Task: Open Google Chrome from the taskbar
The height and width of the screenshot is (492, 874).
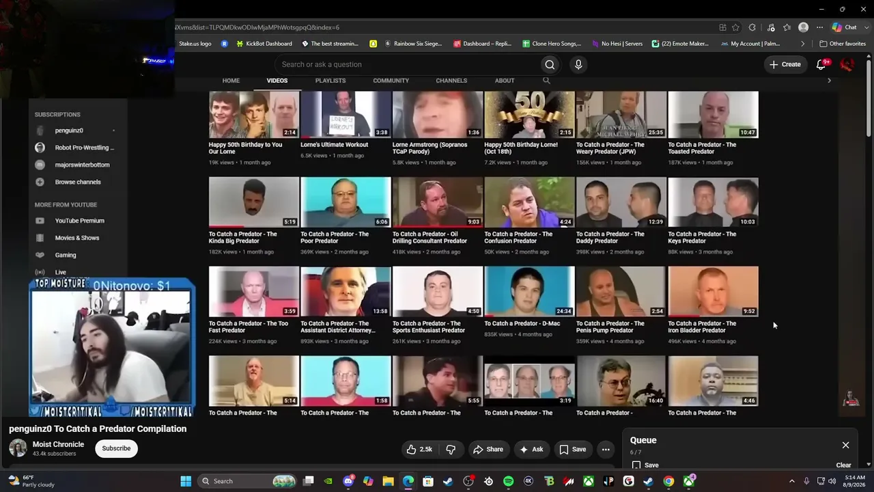Action: [x=668, y=481]
